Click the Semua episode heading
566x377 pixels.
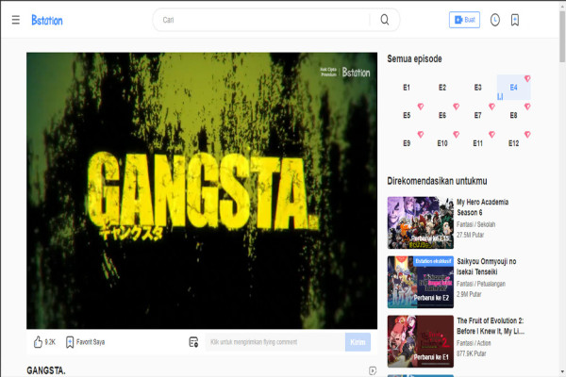[x=414, y=58]
